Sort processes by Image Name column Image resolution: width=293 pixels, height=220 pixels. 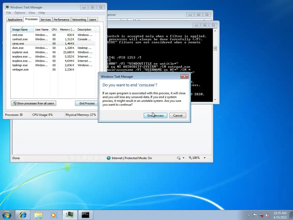(x=22, y=29)
